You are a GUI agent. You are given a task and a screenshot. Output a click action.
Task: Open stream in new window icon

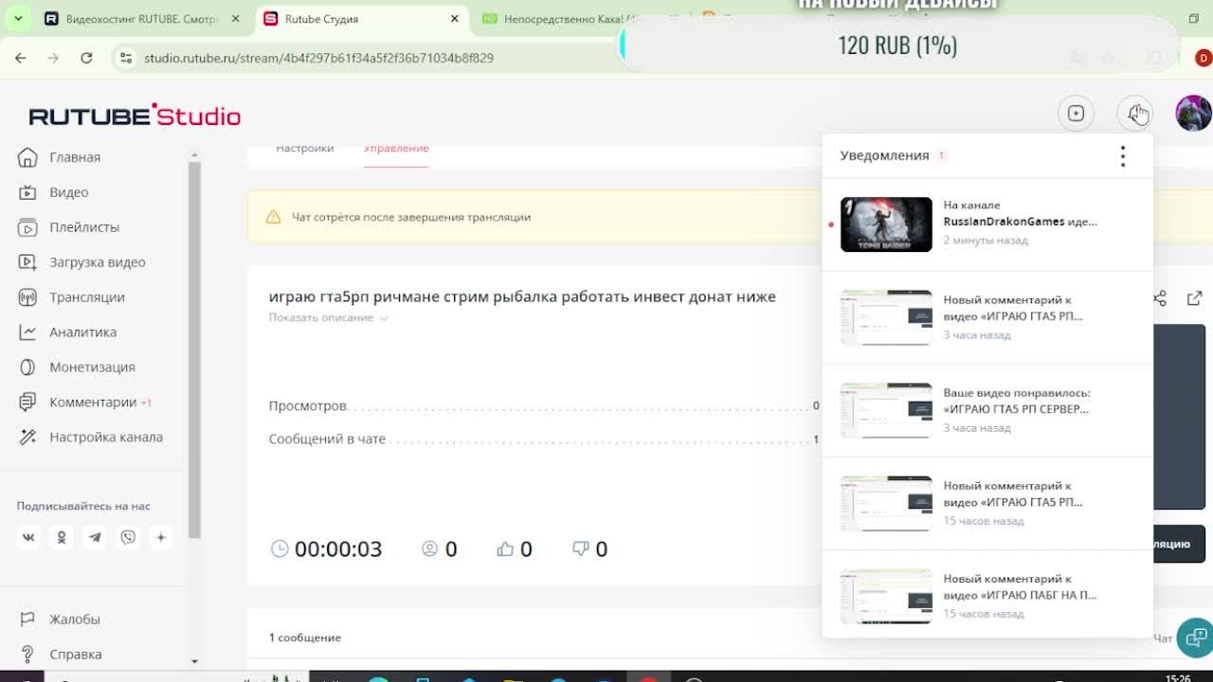pyautogui.click(x=1194, y=298)
